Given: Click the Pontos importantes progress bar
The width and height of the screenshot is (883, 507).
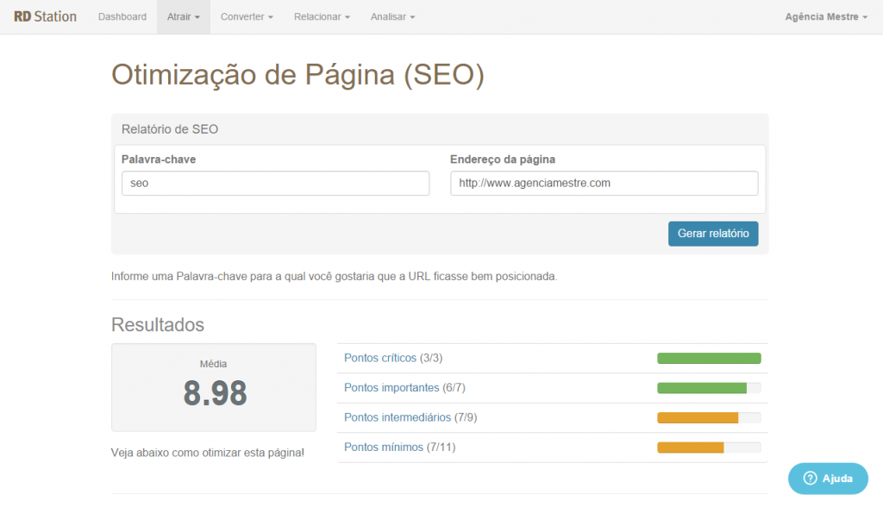Looking at the screenshot, I should pos(709,388).
